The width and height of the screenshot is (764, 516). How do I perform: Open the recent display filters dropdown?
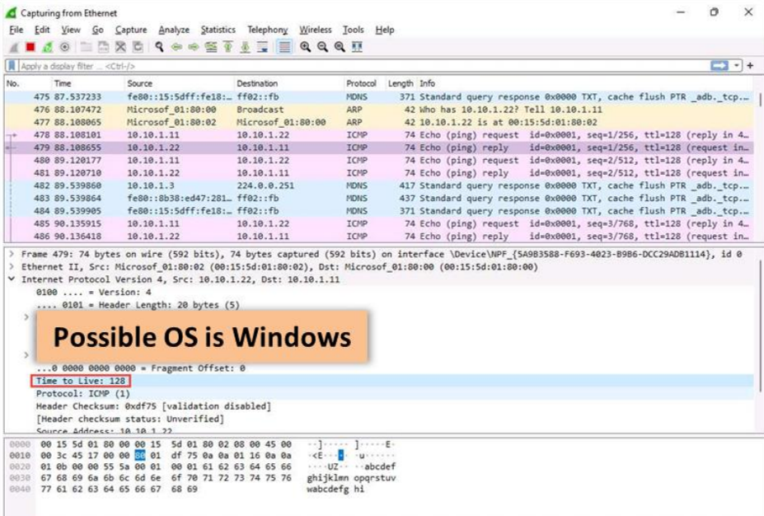click(x=736, y=65)
